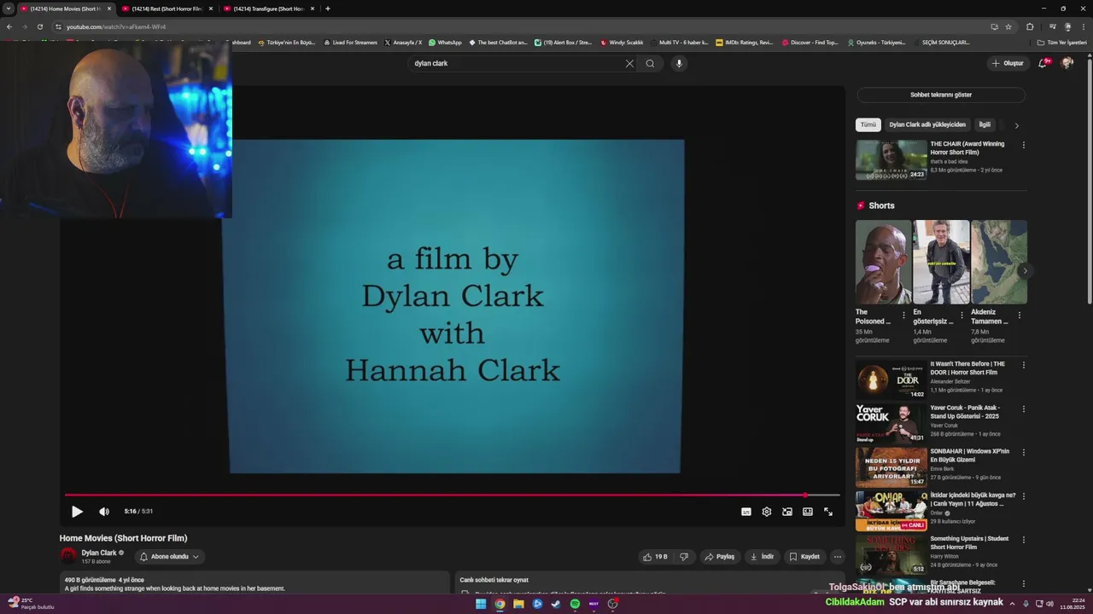1093x614 pixels.
Task: Open YouTube notifications bell
Action: (1043, 63)
